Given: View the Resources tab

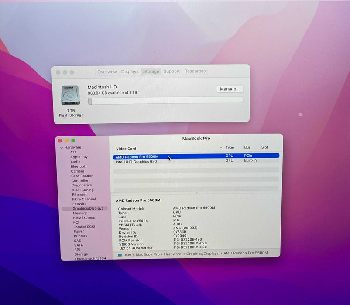Looking at the screenshot, I should (195, 71).
